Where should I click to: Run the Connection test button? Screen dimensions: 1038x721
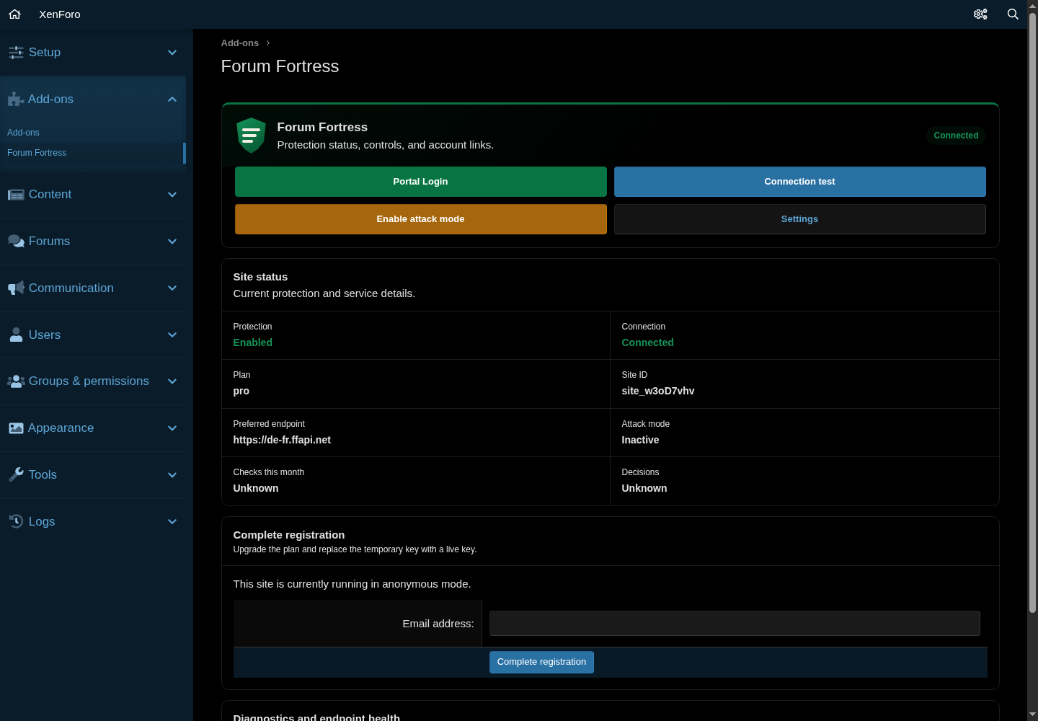coord(799,182)
